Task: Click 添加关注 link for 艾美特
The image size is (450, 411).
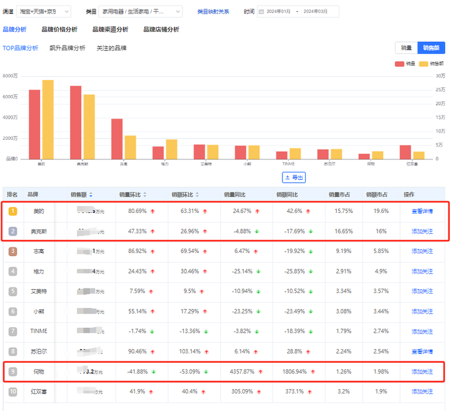Action: coord(422,292)
